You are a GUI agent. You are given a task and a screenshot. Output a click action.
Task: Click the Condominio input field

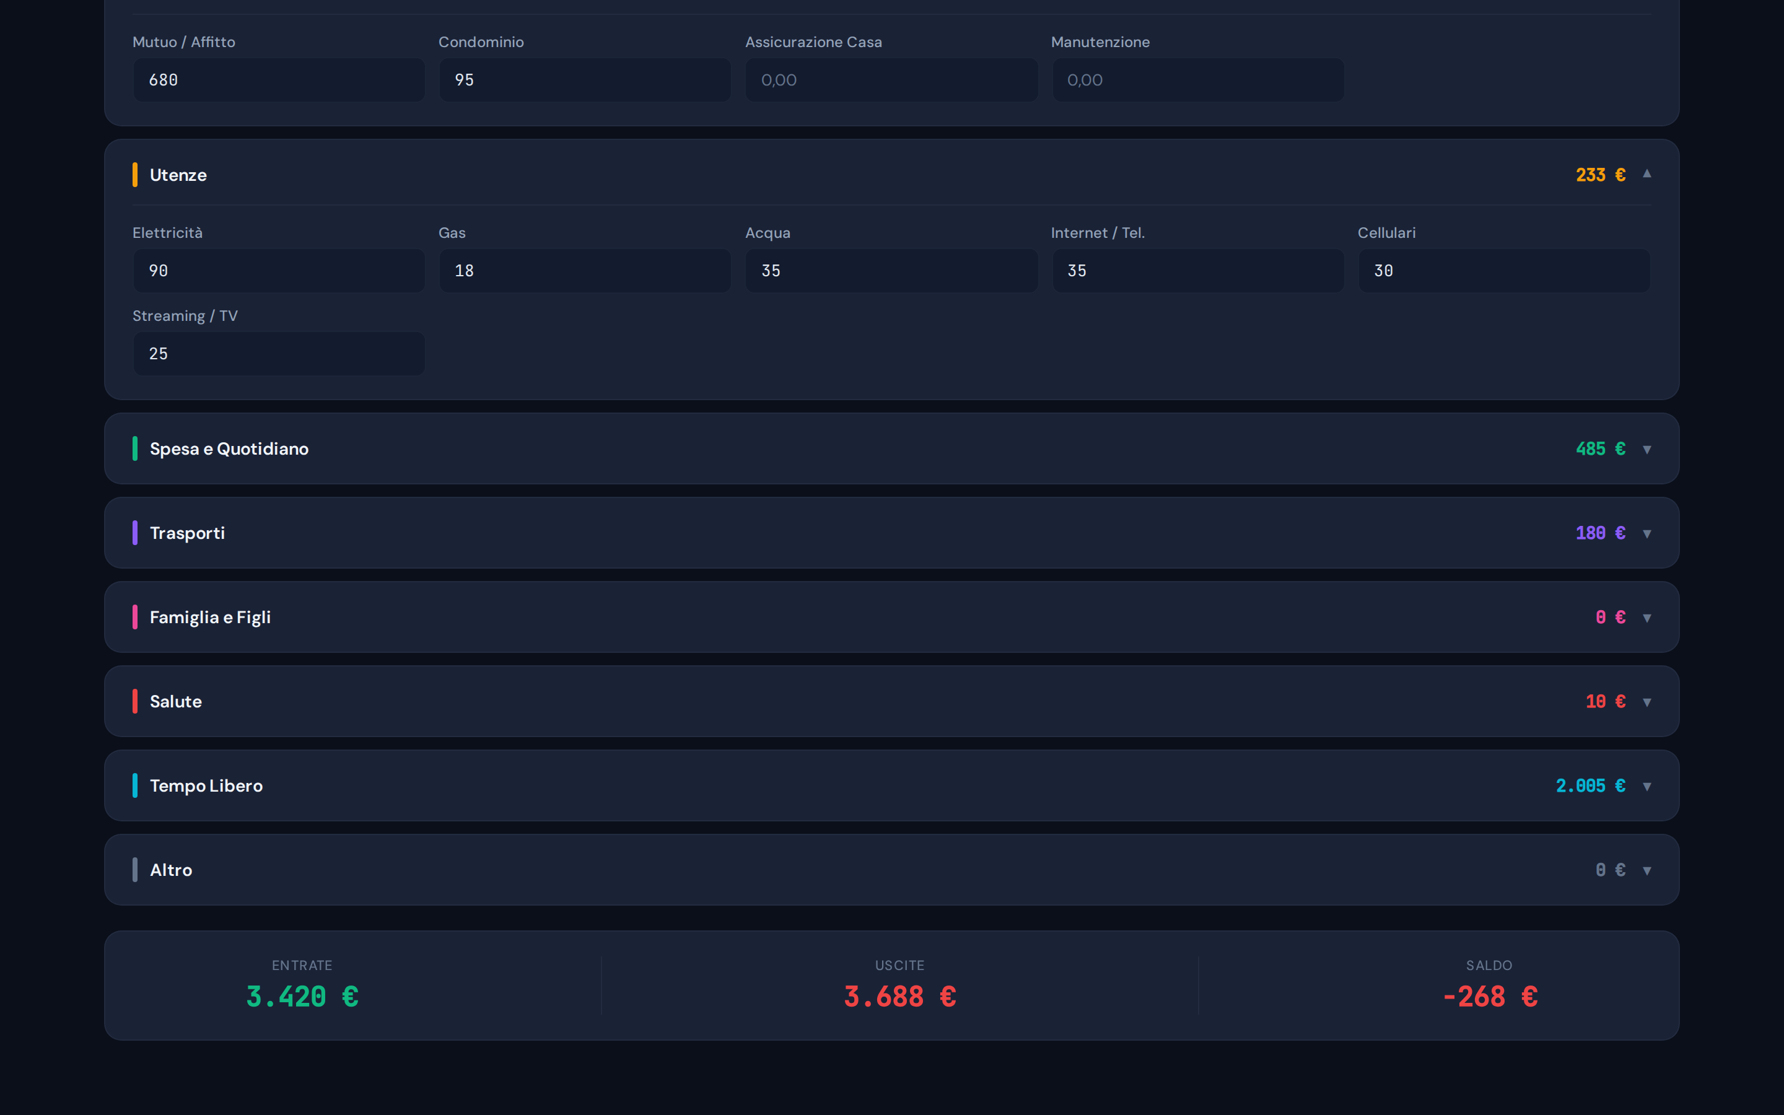(x=585, y=80)
